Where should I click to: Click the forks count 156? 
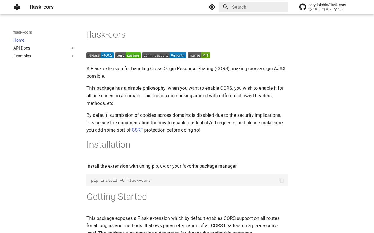[339, 9]
